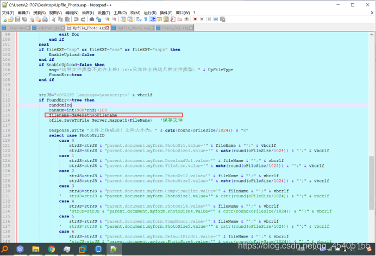Click the Close All toolbar icon
Image resolution: width=376 pixels, height=256 pixels.
pos(38,20)
